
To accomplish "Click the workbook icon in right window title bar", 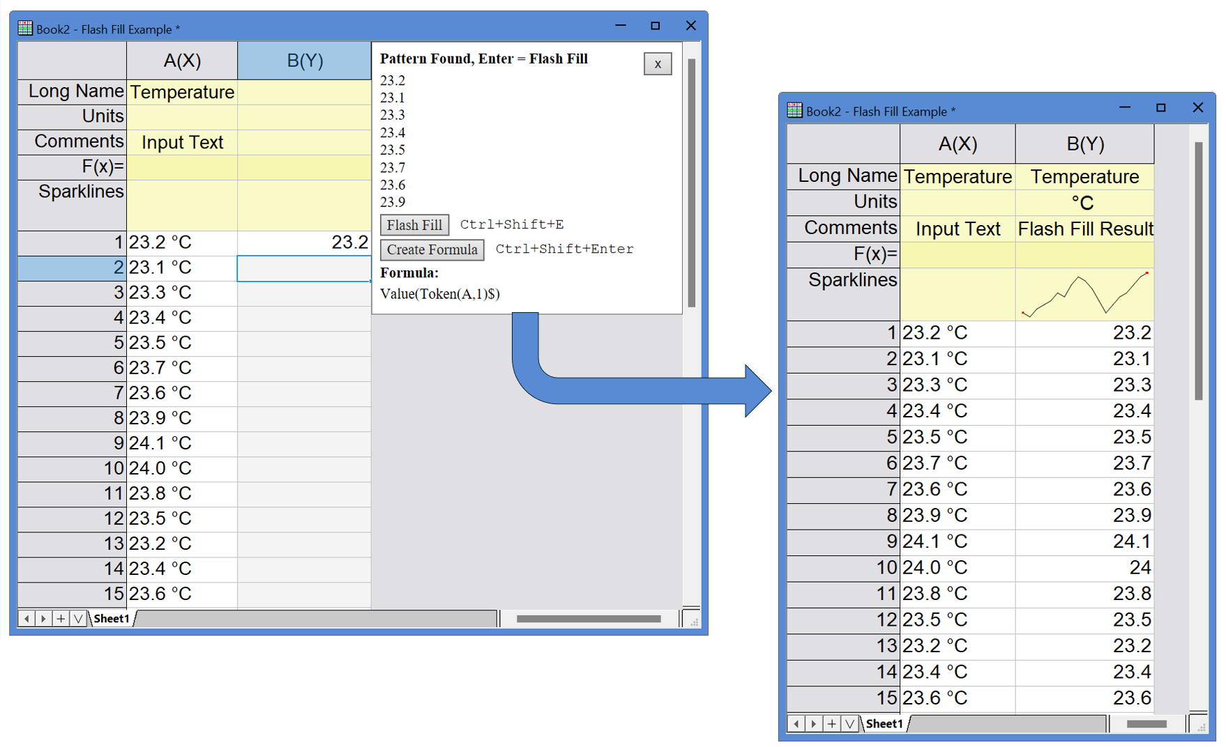I will 794,110.
